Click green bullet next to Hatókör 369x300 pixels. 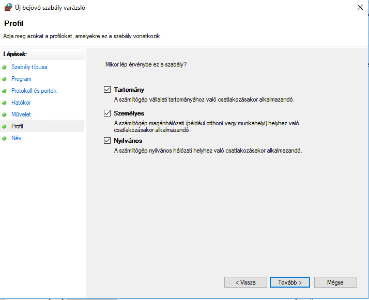click(5, 103)
